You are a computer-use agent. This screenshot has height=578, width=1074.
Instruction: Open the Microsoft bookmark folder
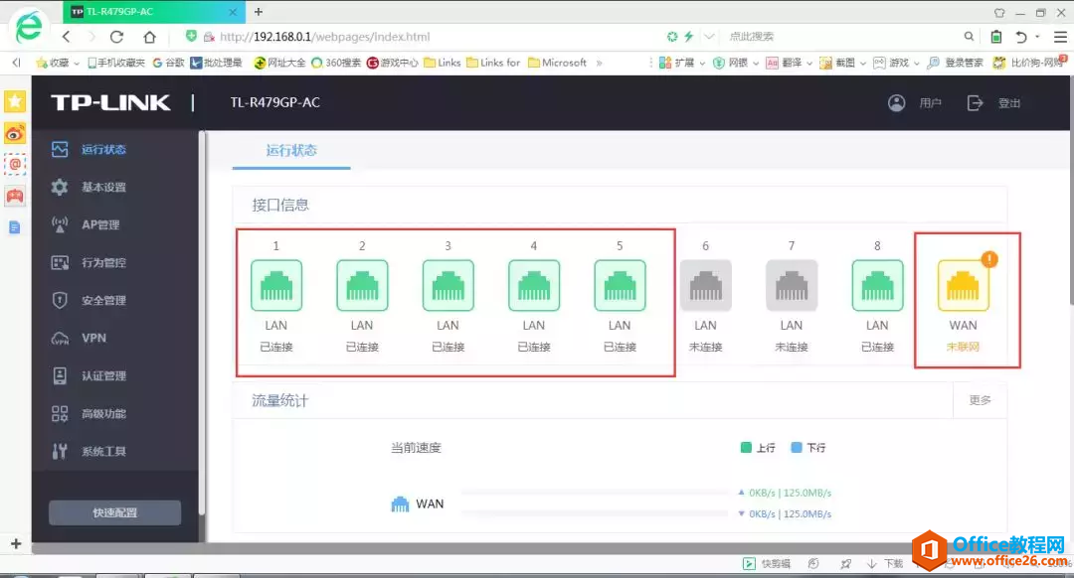coord(558,63)
